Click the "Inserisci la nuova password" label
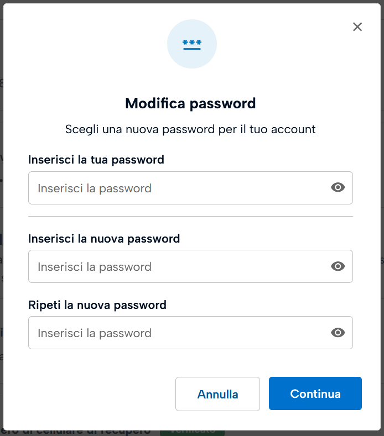 point(104,239)
